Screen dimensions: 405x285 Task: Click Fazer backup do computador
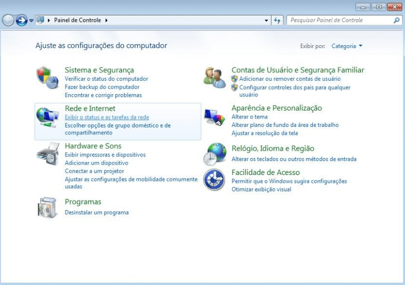point(102,87)
